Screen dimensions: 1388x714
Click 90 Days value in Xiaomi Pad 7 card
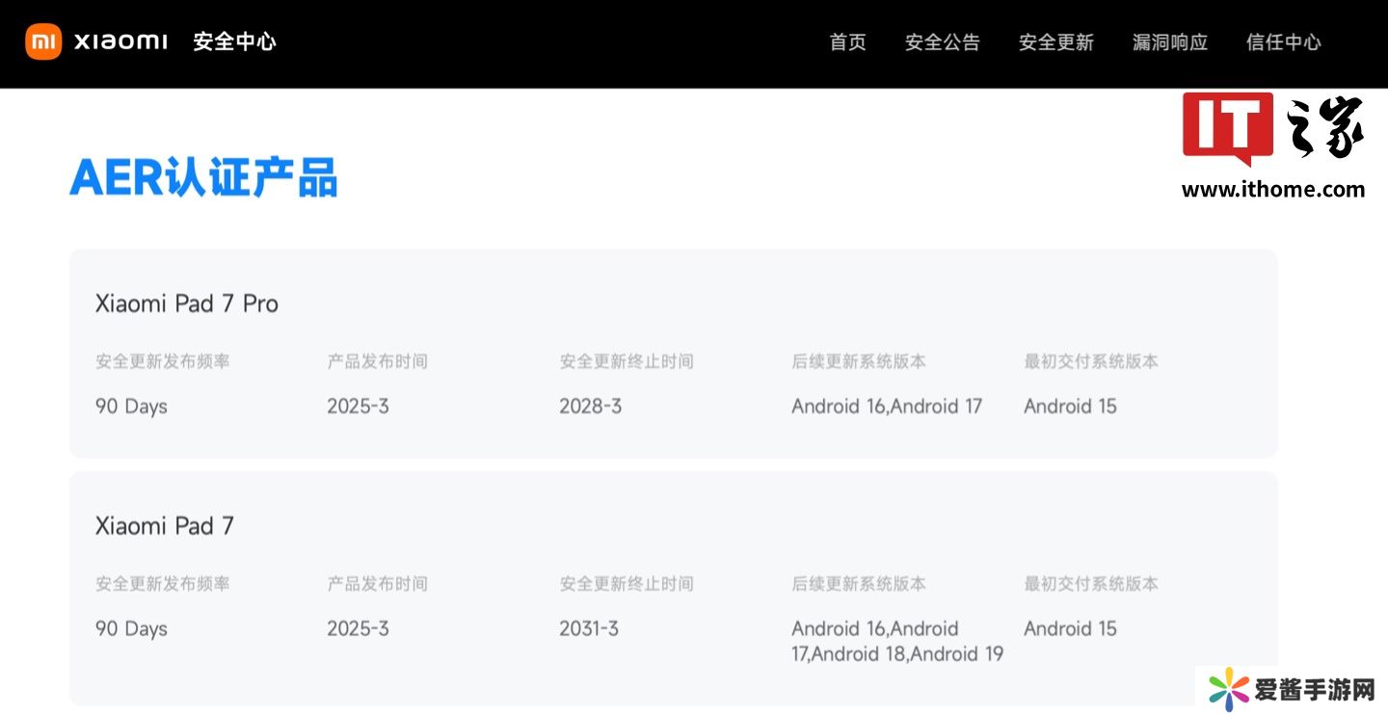coord(131,629)
